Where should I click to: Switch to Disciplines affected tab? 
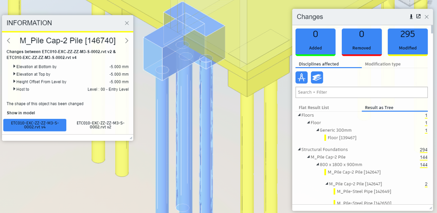point(319,64)
